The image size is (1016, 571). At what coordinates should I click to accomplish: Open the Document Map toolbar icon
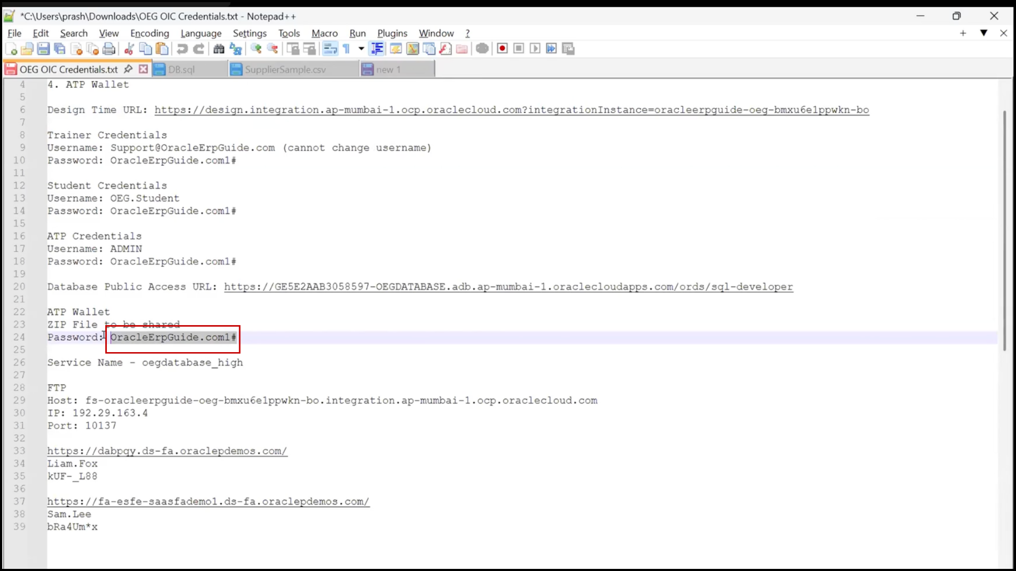[412, 49]
